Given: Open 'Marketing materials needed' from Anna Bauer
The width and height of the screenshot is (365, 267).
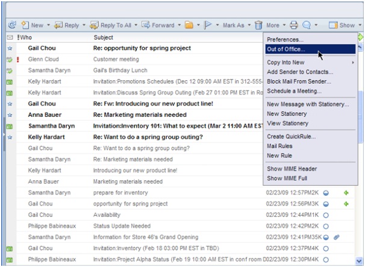Looking at the screenshot, I should [128, 181].
